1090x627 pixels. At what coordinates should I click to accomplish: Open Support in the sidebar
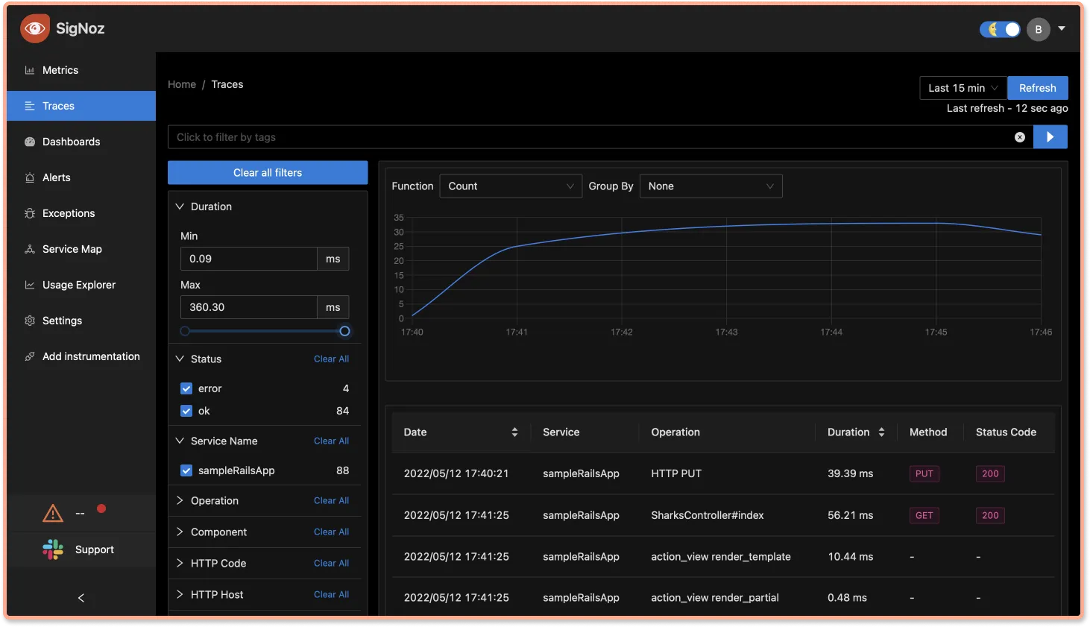[81, 549]
